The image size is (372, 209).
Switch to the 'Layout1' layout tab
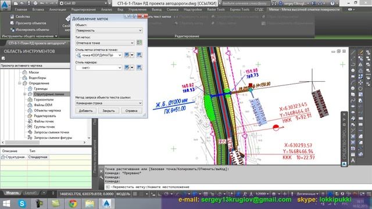pyautogui.click(x=30, y=193)
